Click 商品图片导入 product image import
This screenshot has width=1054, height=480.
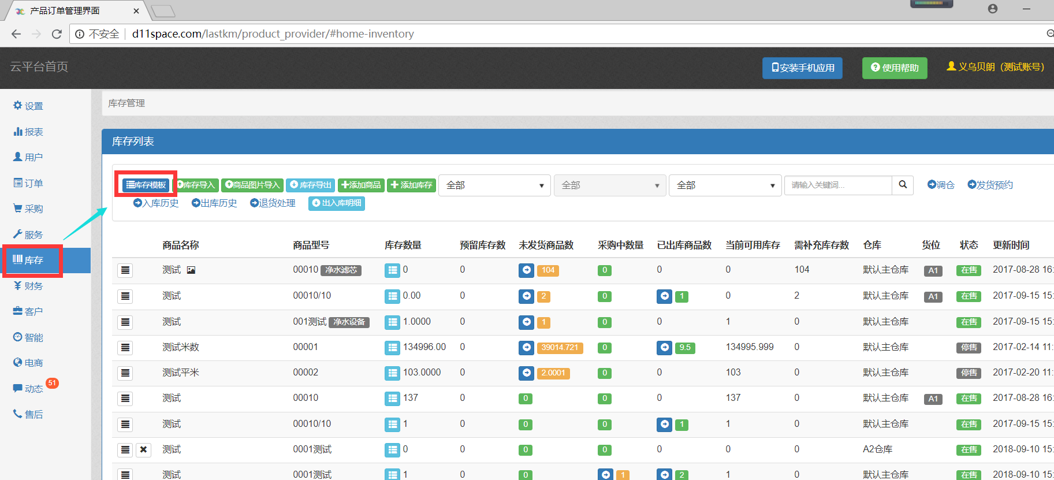point(252,185)
